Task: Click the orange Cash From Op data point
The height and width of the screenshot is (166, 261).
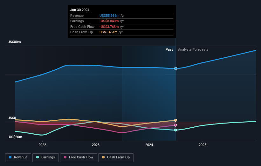Action: click(175, 120)
